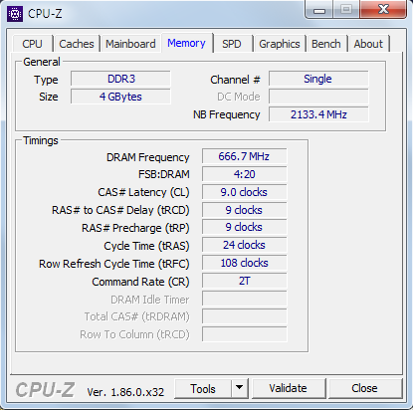Click the CPU-Z app icon in title bar
Image resolution: width=413 pixels, height=410 pixels.
pos(15,14)
